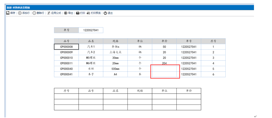The width and height of the screenshot is (272, 118).
Task: Click the 删除行 toolbar label
Action: (x=40, y=13)
